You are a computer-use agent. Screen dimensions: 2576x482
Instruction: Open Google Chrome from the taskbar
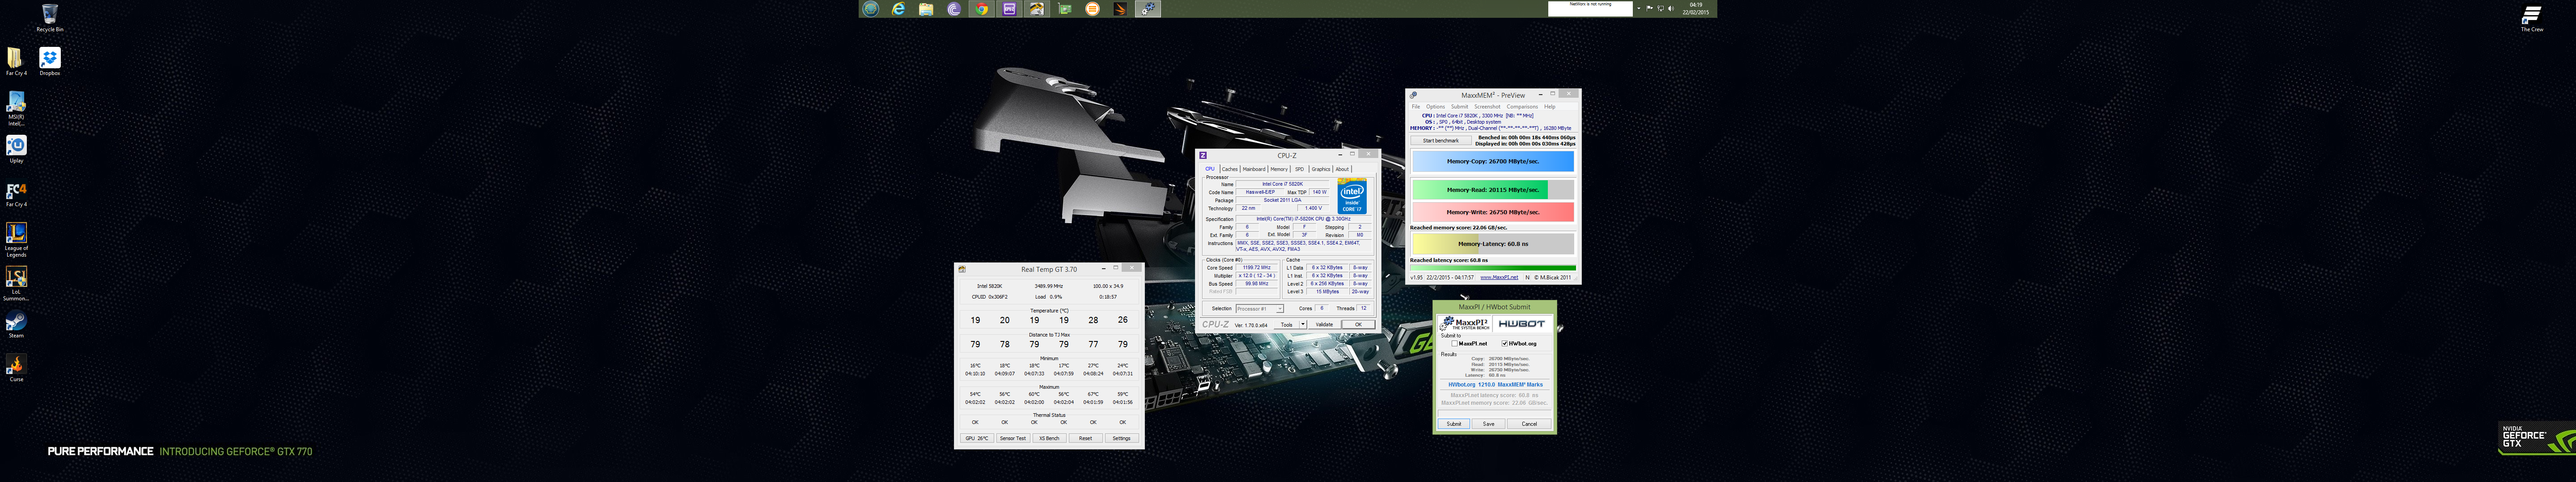[x=982, y=9]
